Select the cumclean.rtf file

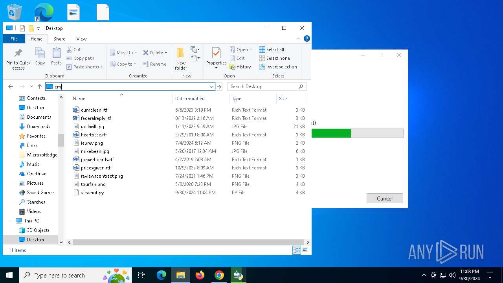[94, 110]
